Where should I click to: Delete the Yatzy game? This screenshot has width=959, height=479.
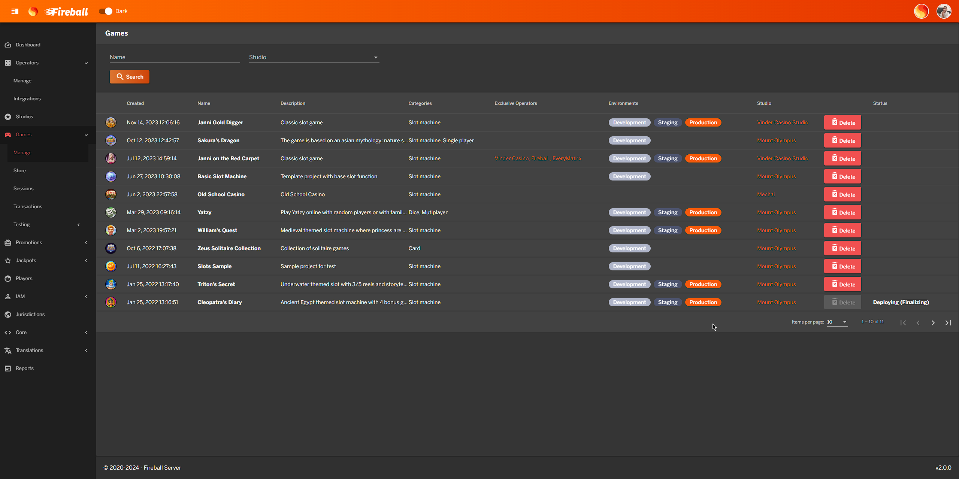click(x=842, y=212)
